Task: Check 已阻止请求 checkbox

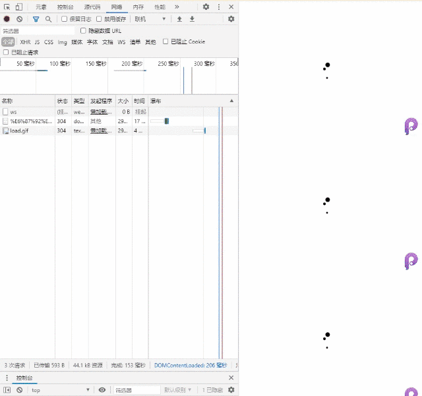Action: [6, 52]
